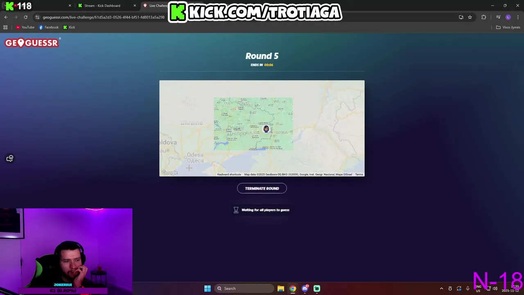Open the map Terms link
Image resolution: width=524 pixels, height=295 pixels.
pos(359,175)
